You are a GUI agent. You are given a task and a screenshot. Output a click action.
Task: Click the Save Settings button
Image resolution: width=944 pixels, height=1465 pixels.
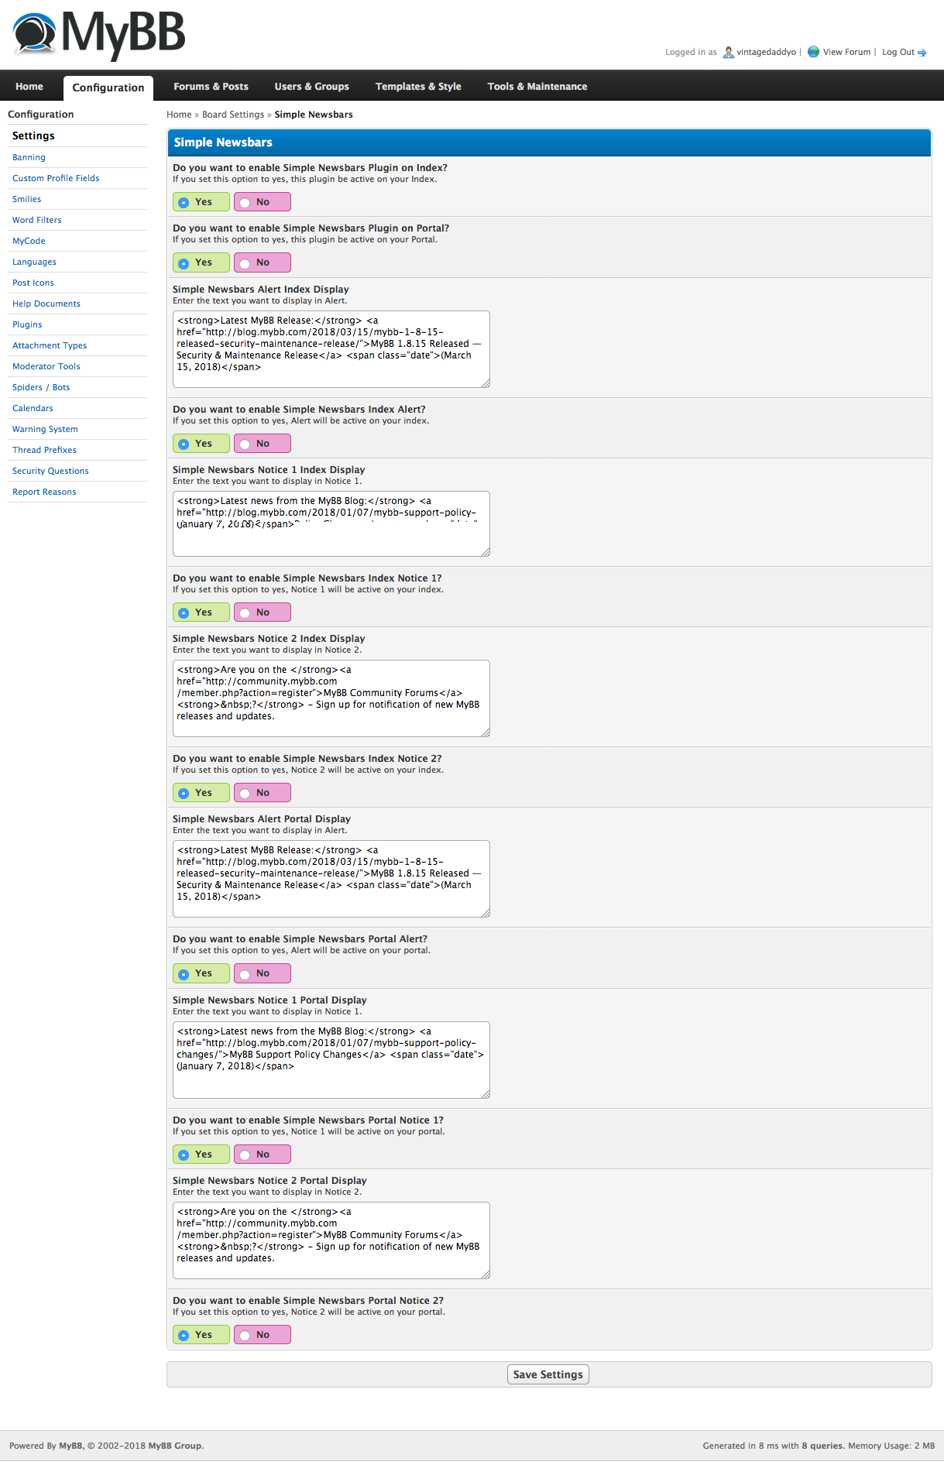[548, 1374]
